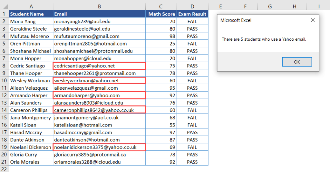Select cell with Cedric Santiago
Image resolution: width=330 pixels, height=172 pixels.
(31, 66)
